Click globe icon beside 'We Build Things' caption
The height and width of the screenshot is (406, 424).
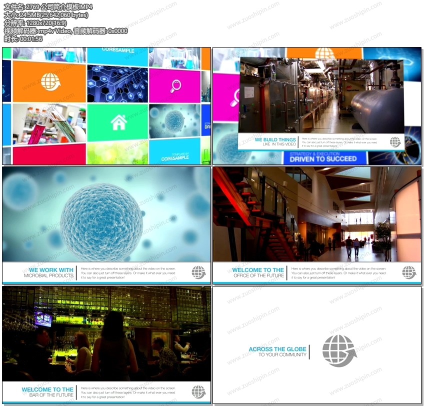[x=395, y=142]
